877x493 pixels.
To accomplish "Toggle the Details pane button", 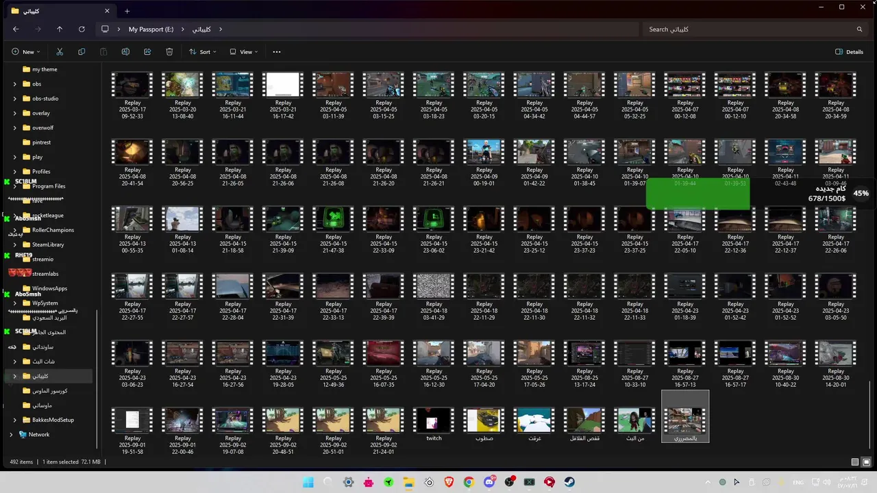I will tap(849, 51).
